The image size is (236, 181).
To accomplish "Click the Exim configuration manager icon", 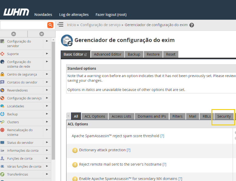I will (x=67, y=40).
